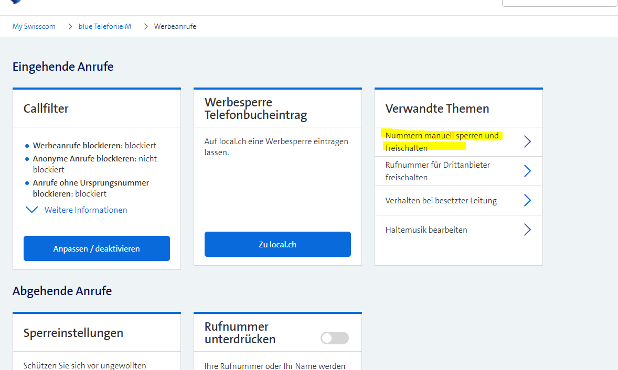Image resolution: width=618 pixels, height=370 pixels.
Task: Click the down chevron before Weitere Informationen
Action: click(x=32, y=210)
